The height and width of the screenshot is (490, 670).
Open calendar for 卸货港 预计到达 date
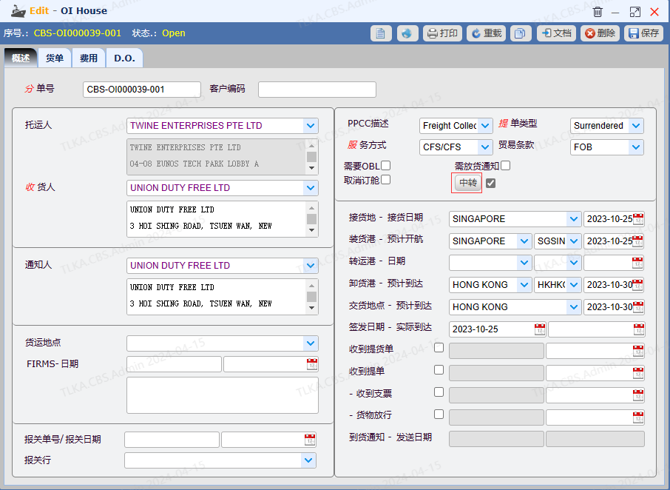[x=637, y=285]
